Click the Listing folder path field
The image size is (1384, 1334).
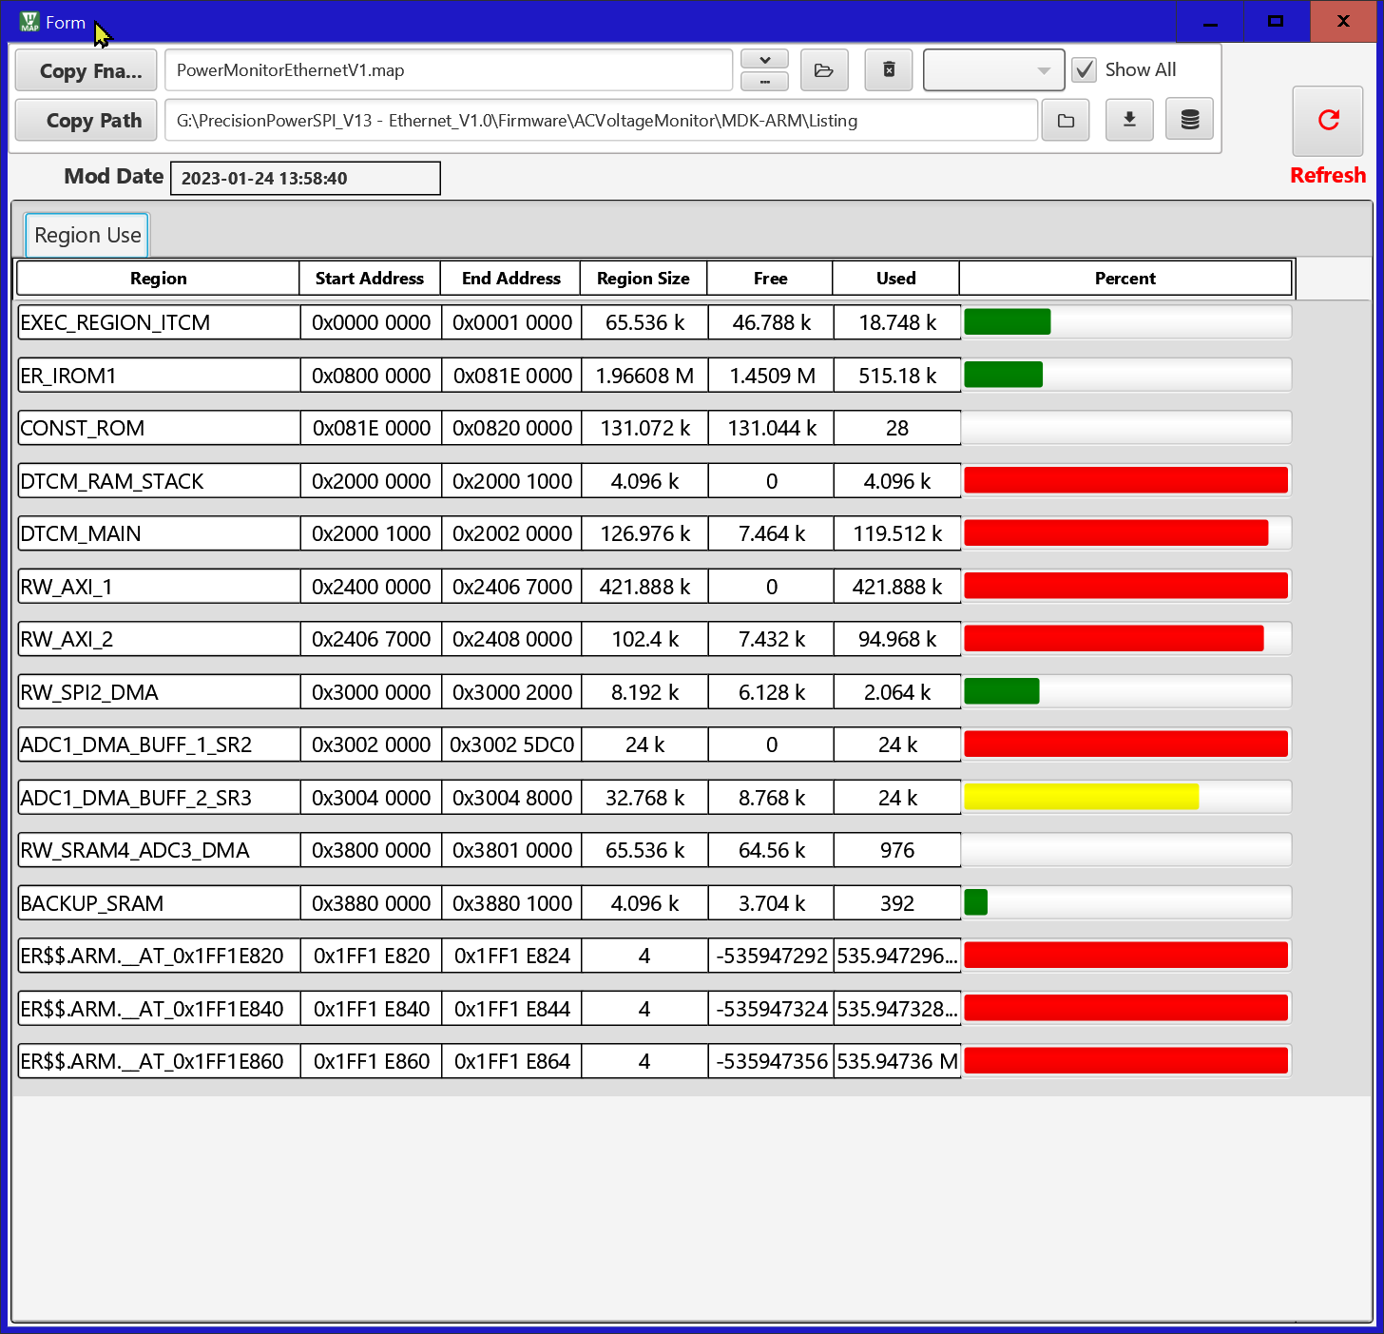pyautogui.click(x=601, y=121)
